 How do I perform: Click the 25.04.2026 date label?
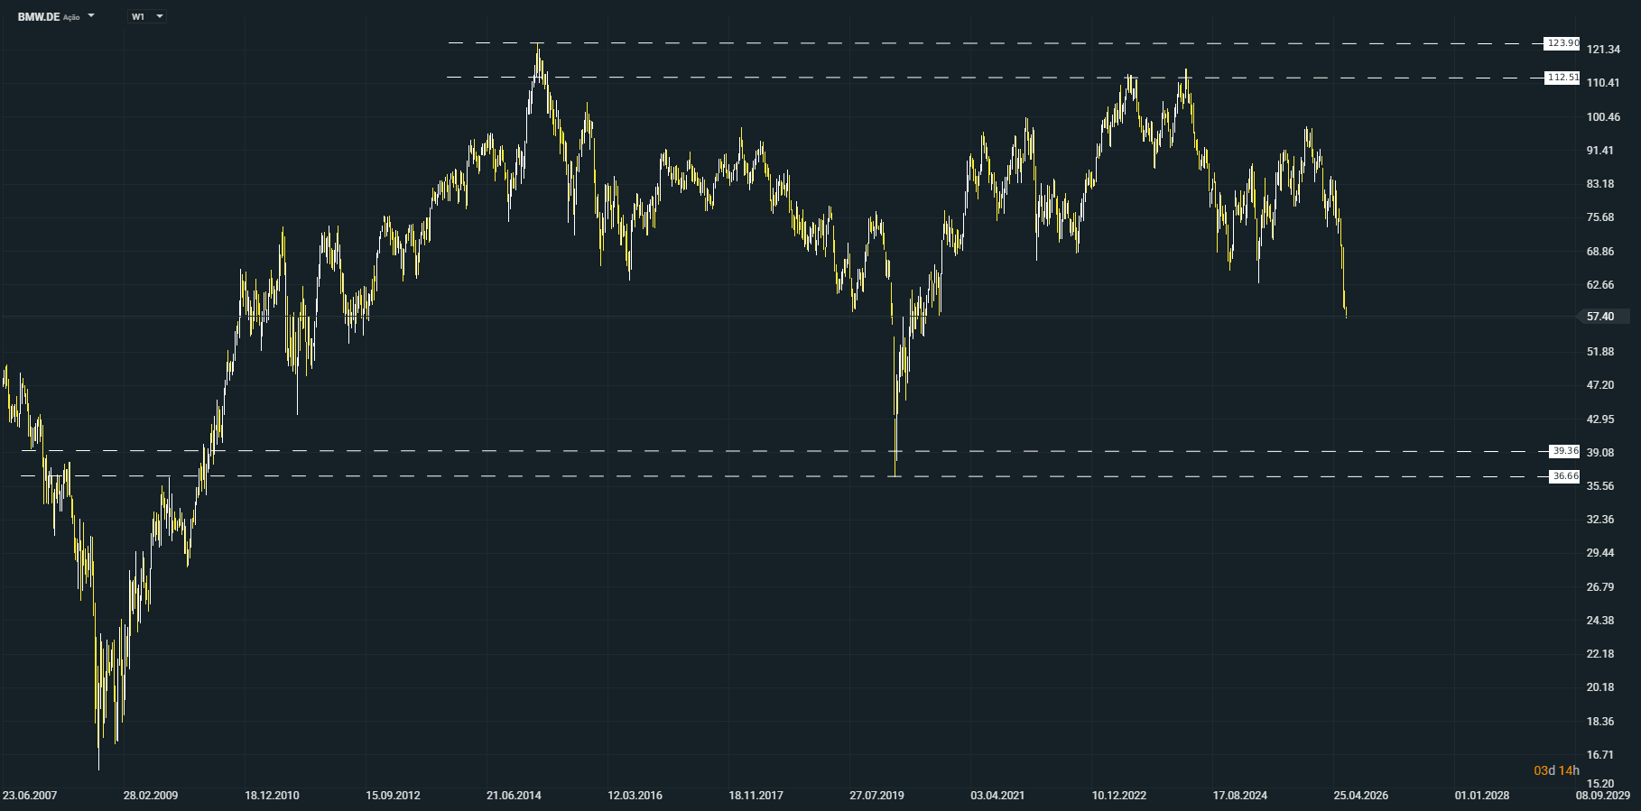click(x=1361, y=796)
